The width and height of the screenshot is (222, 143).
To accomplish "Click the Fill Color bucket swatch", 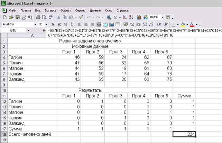I will (183, 25).
